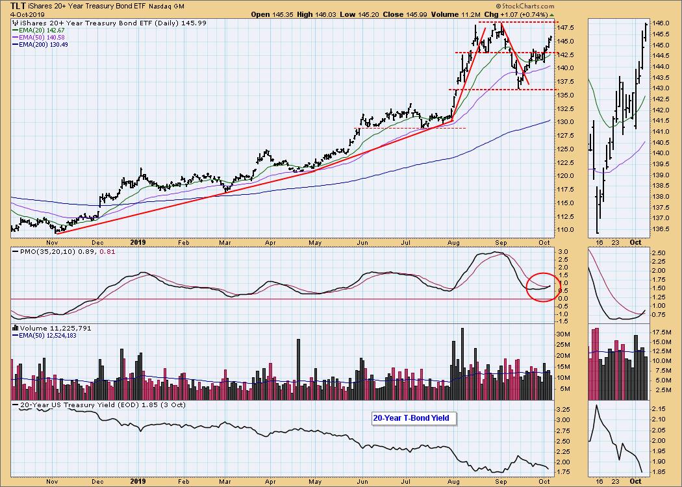The width and height of the screenshot is (682, 487).
Task: Click the 'Volume 11,225,791' panel legend
Action: click(x=51, y=329)
